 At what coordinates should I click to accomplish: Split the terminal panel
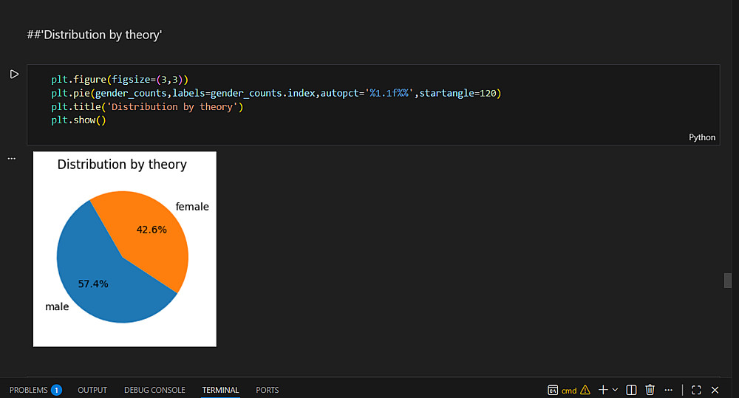pyautogui.click(x=632, y=390)
